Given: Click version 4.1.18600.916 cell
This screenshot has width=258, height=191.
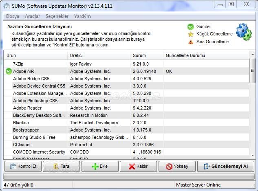Looking at the screenshot, I should [147, 152].
